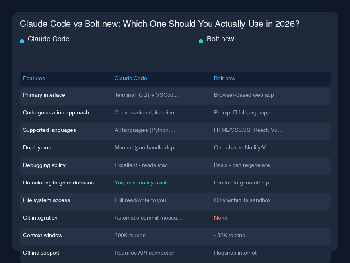
Task: Click the 'Full read/write to you...' cell
Action: tap(143, 200)
